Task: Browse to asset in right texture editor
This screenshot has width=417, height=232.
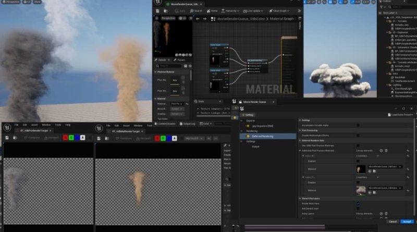Action: tap(107, 138)
